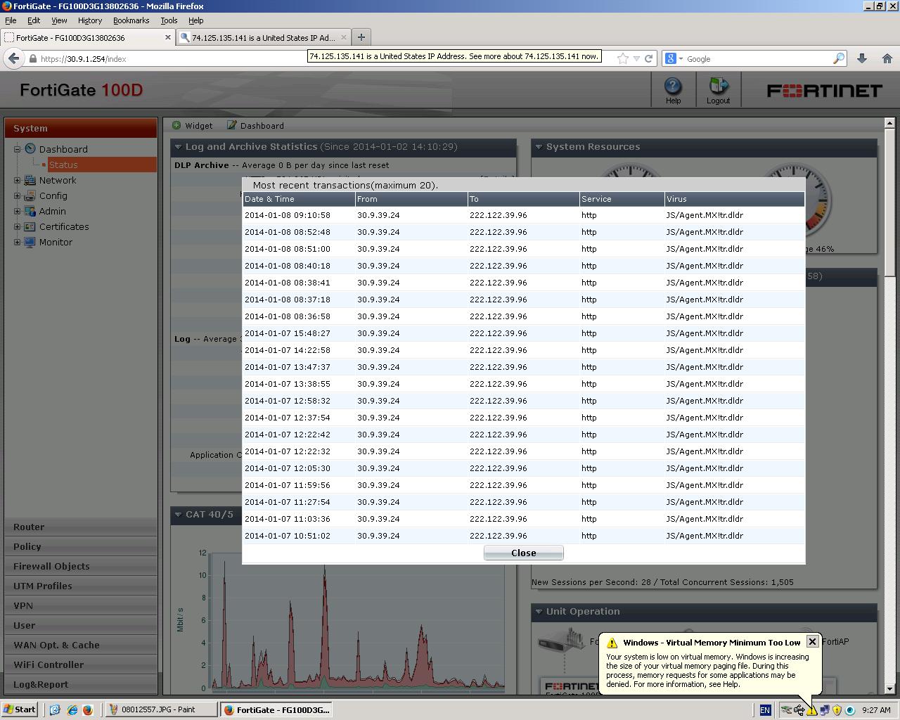Click the Show Desktop quick launch icon
This screenshot has height=720, width=900.
click(x=56, y=710)
